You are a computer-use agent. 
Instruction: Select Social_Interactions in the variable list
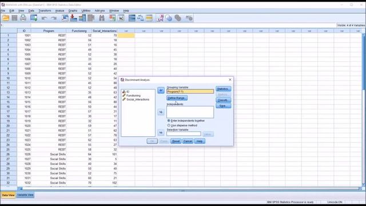[138, 100]
